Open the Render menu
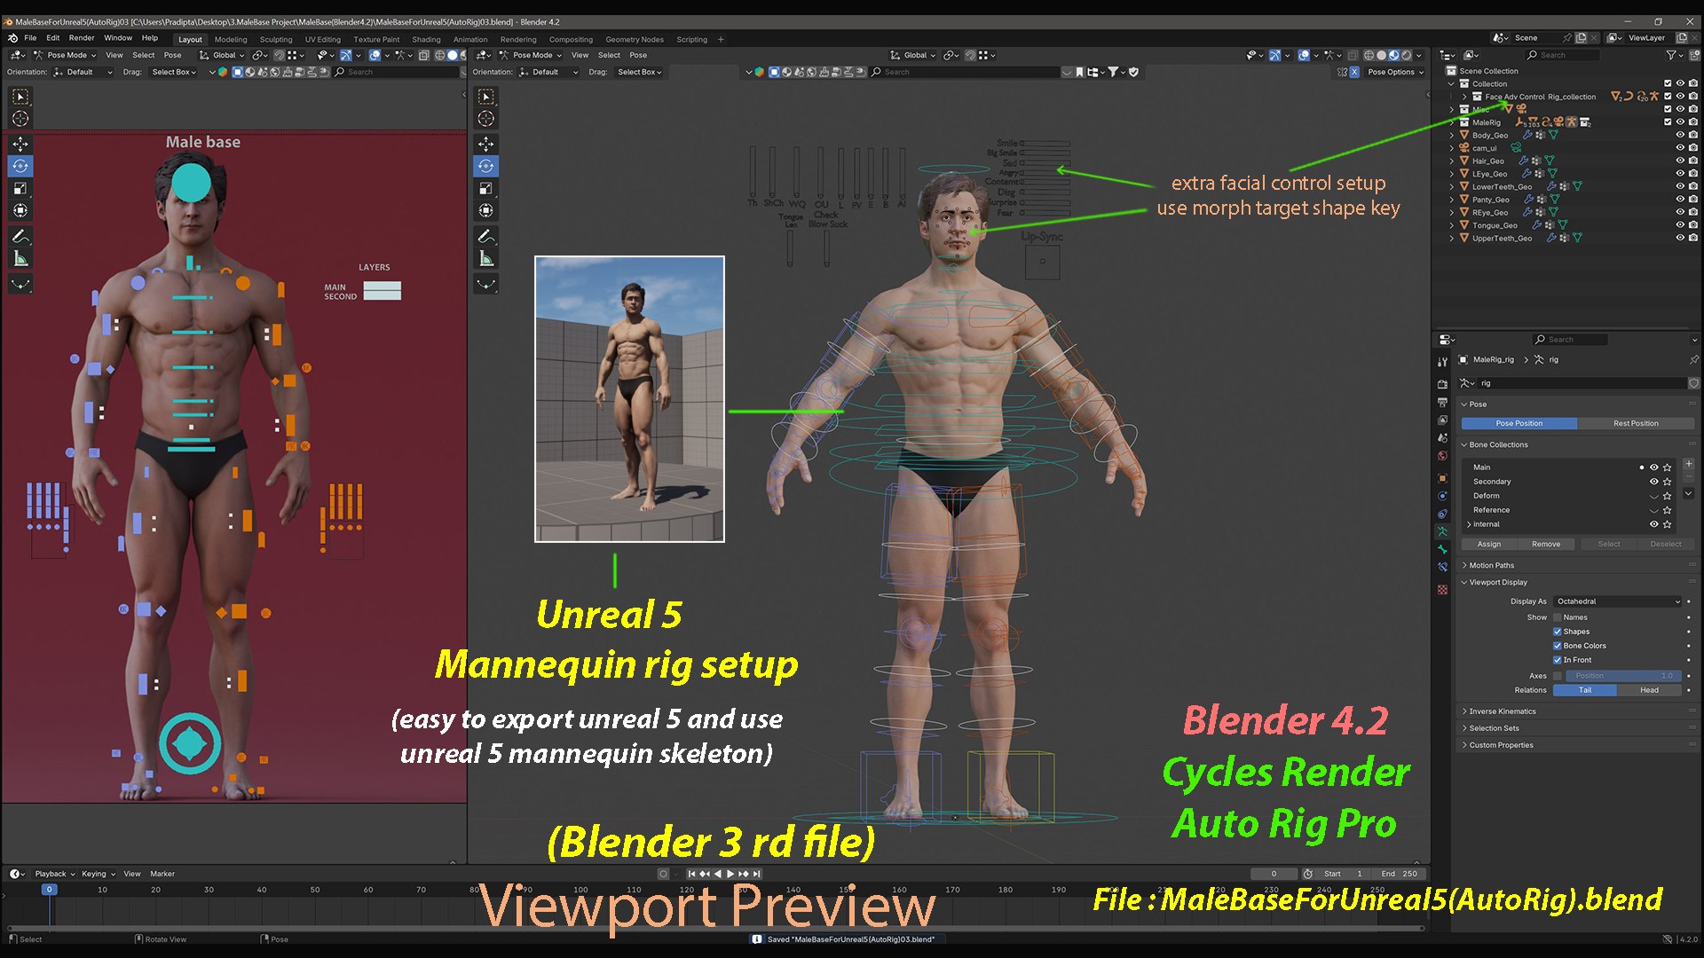Screen dimensions: 1704x958 [x=81, y=38]
